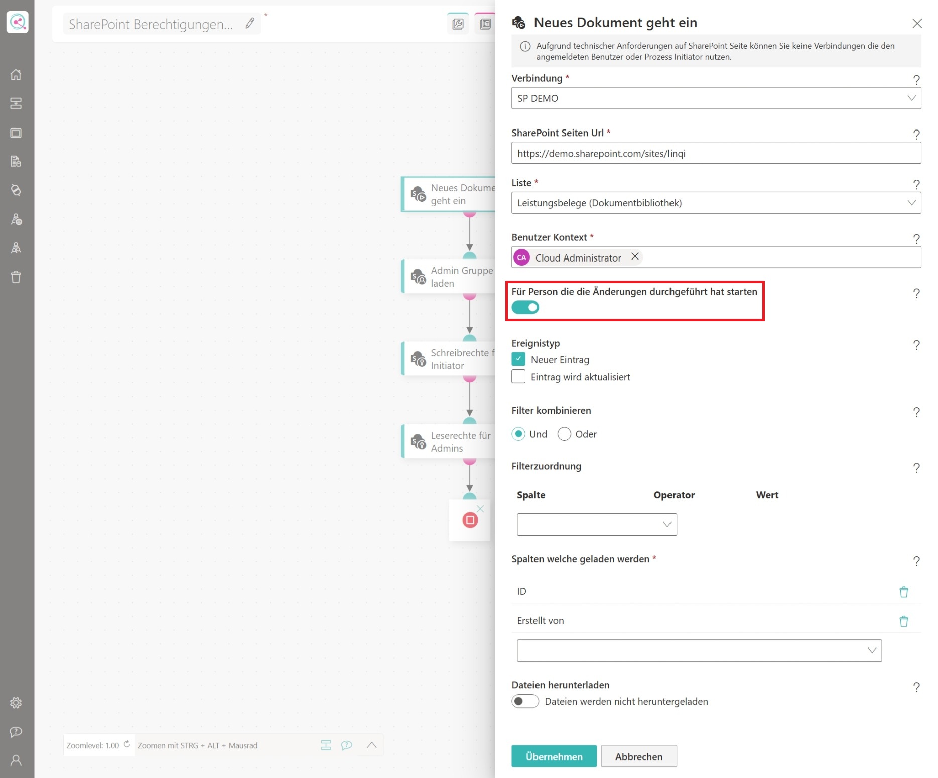Show help for Benutzer Kontext
Viewport: 938px width, 778px height.
(x=916, y=238)
